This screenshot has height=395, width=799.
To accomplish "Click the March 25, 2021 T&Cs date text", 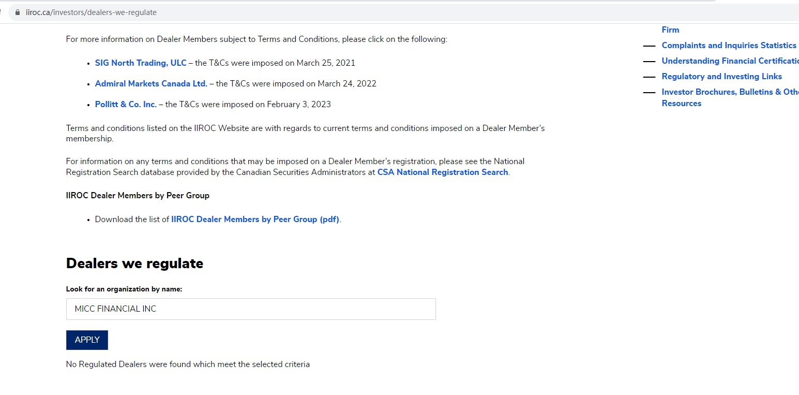I will pos(325,63).
